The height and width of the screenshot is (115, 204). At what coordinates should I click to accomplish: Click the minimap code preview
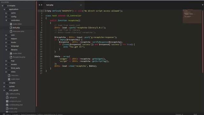[x=192, y=16]
